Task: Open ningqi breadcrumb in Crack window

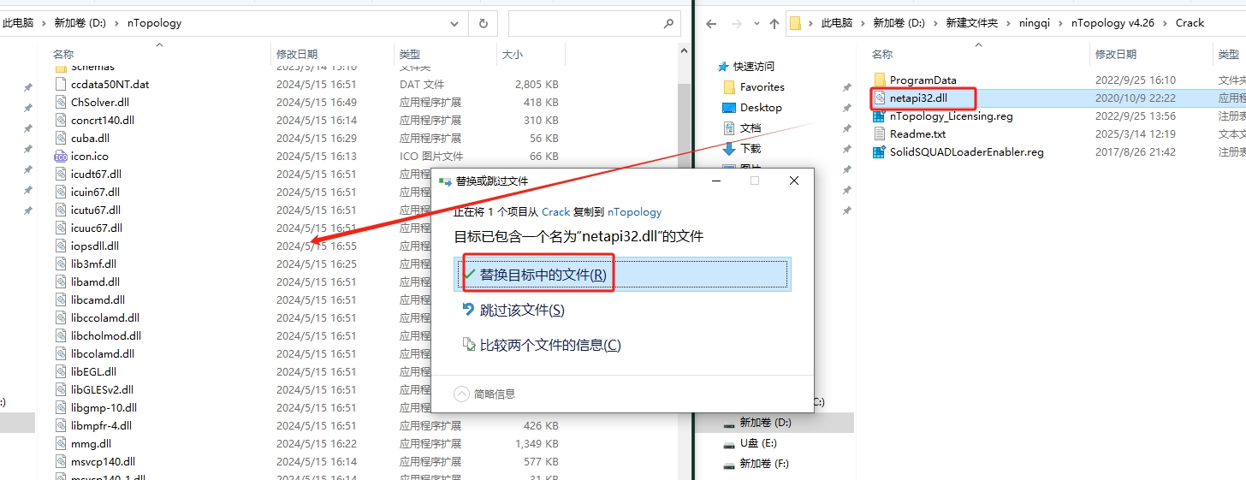Action: (1034, 23)
